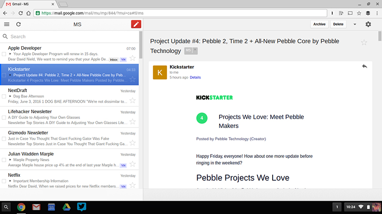Focus the browser address bar
Screen dimensions: 382x214
point(180,13)
